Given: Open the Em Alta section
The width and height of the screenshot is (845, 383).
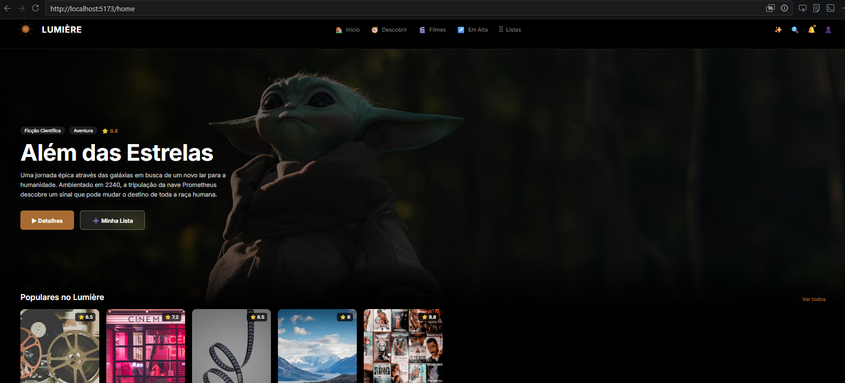Looking at the screenshot, I should point(473,30).
